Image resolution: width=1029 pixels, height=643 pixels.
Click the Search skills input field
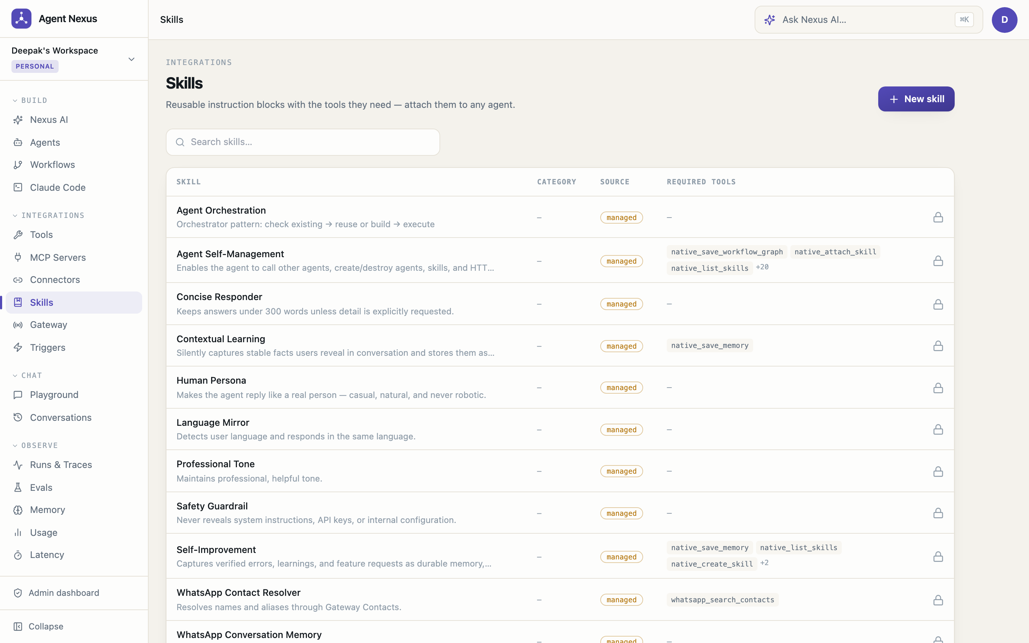(x=303, y=142)
